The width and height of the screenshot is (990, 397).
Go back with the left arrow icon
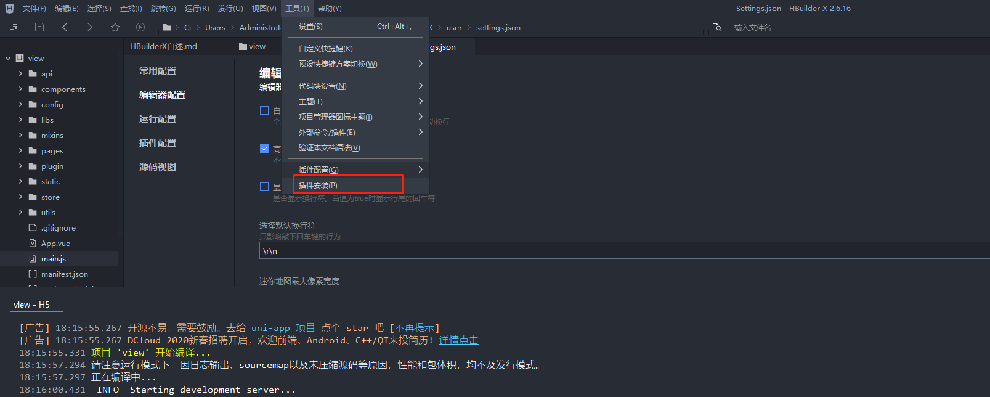pyautogui.click(x=65, y=27)
